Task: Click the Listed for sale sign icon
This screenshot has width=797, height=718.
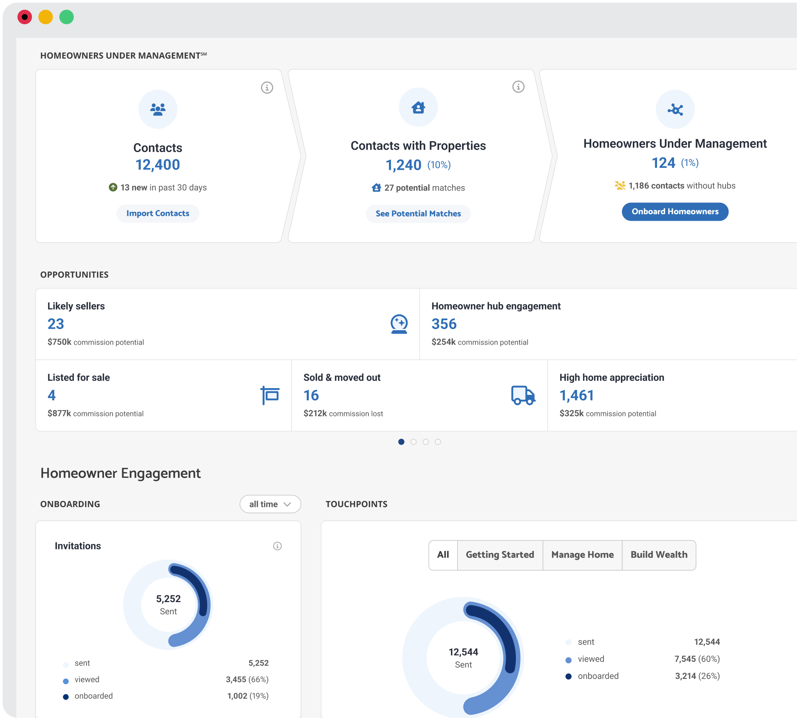Action: [270, 395]
